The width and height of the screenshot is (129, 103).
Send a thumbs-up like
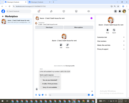(92, 95)
